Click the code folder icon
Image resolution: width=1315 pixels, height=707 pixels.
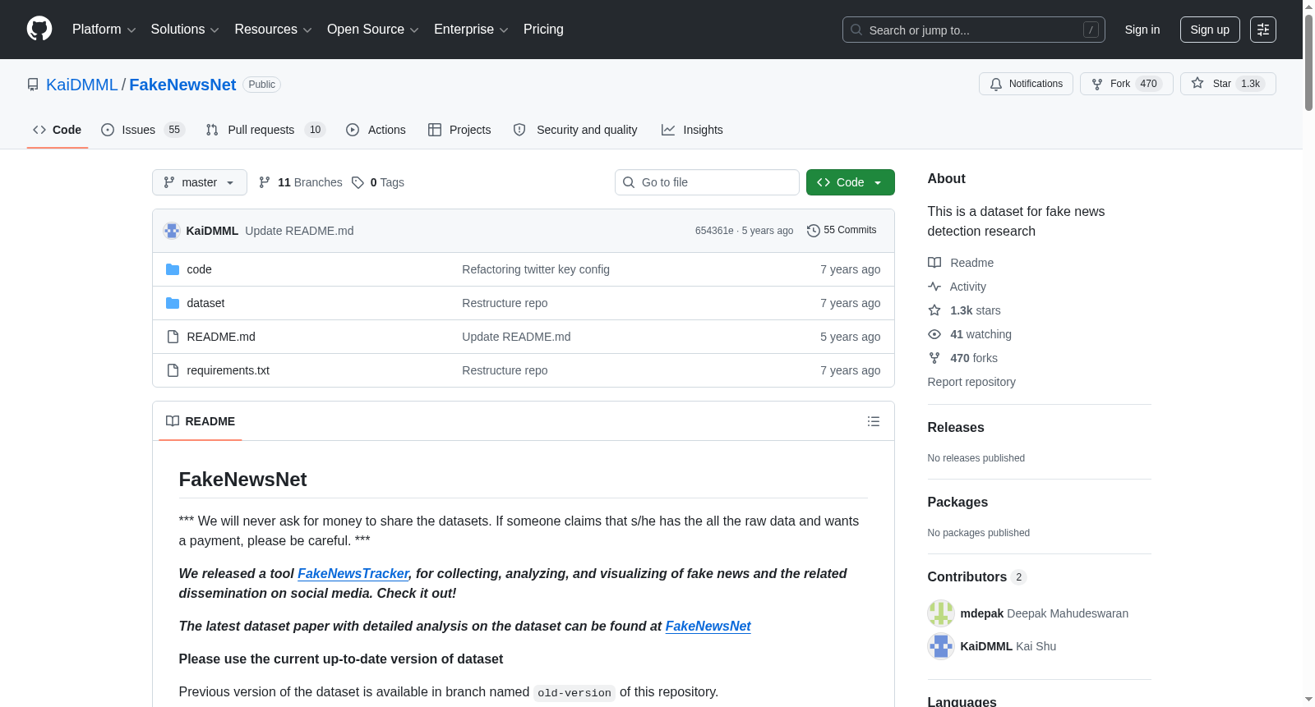[173, 269]
